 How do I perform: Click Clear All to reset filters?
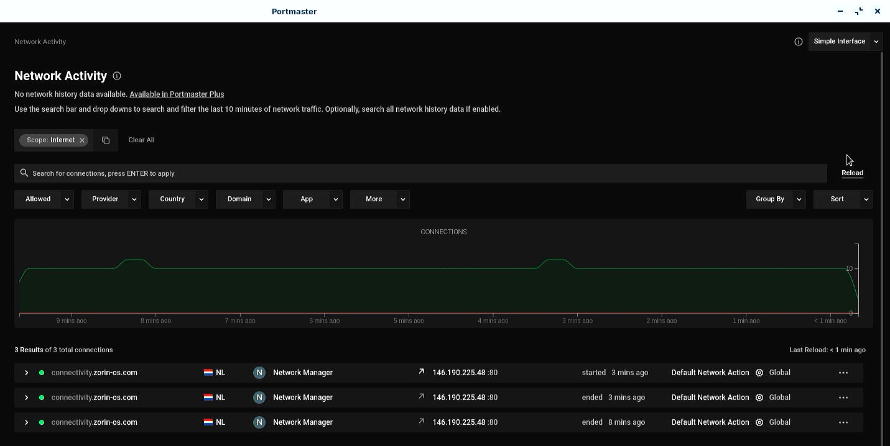[141, 140]
